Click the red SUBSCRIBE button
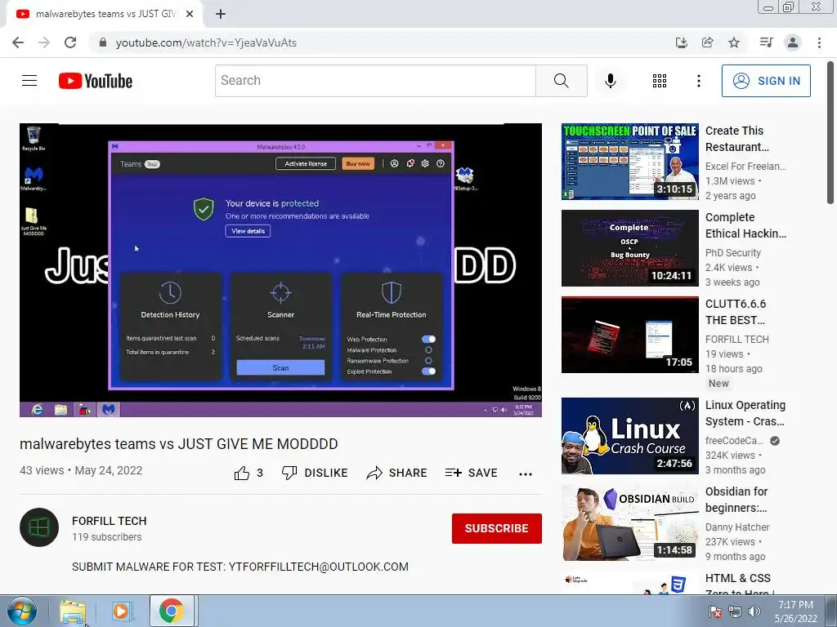This screenshot has width=837, height=627. pyautogui.click(x=496, y=528)
